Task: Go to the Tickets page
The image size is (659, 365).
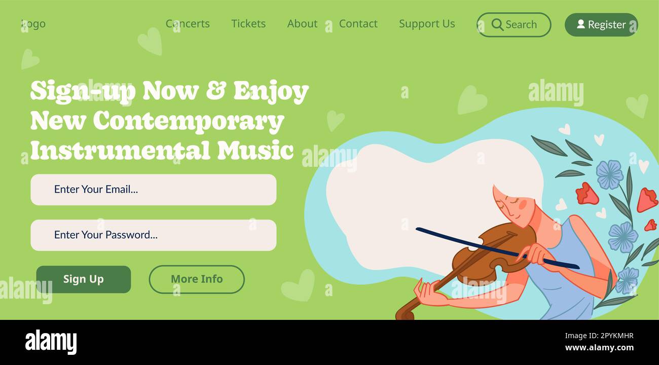Action: click(x=248, y=24)
